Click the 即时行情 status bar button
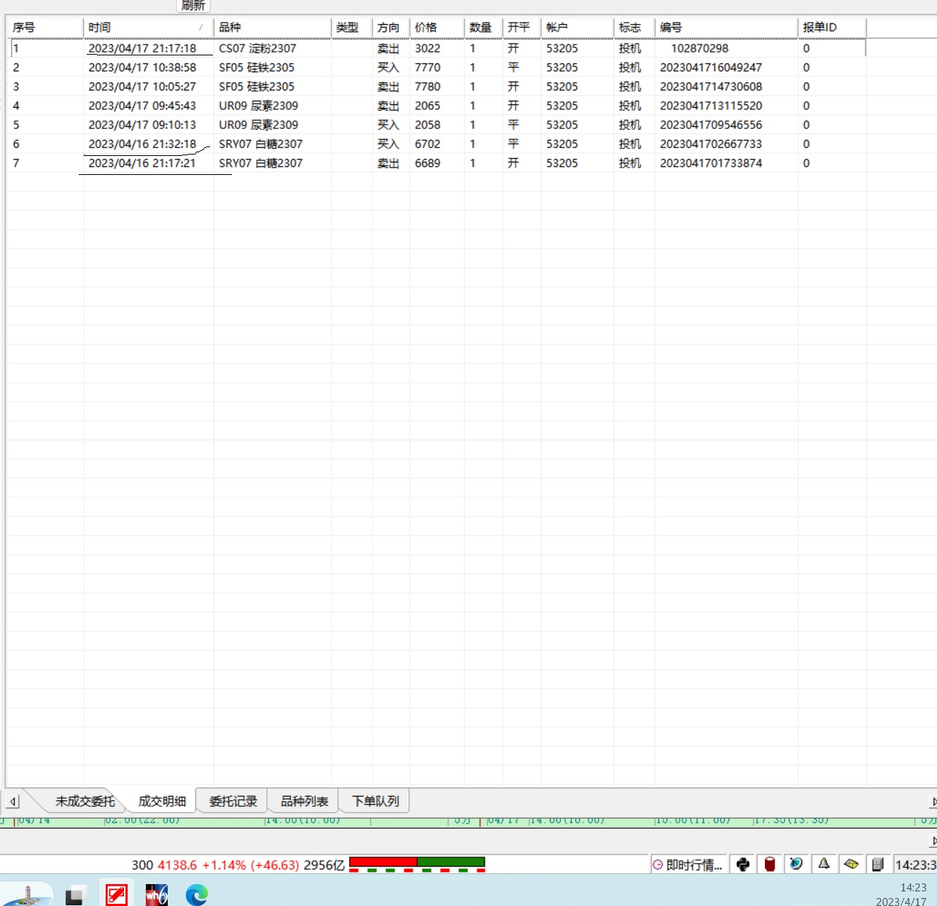This screenshot has width=937, height=906. coord(688,865)
